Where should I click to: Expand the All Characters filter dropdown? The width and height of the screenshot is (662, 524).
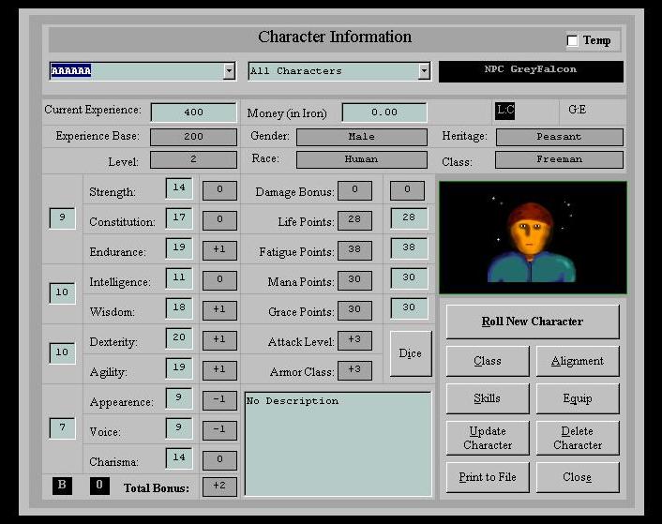coord(424,71)
